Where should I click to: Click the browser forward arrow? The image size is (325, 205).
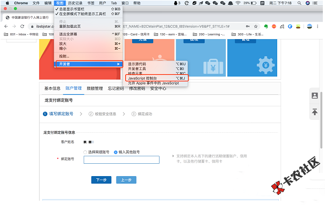tap(14, 26)
